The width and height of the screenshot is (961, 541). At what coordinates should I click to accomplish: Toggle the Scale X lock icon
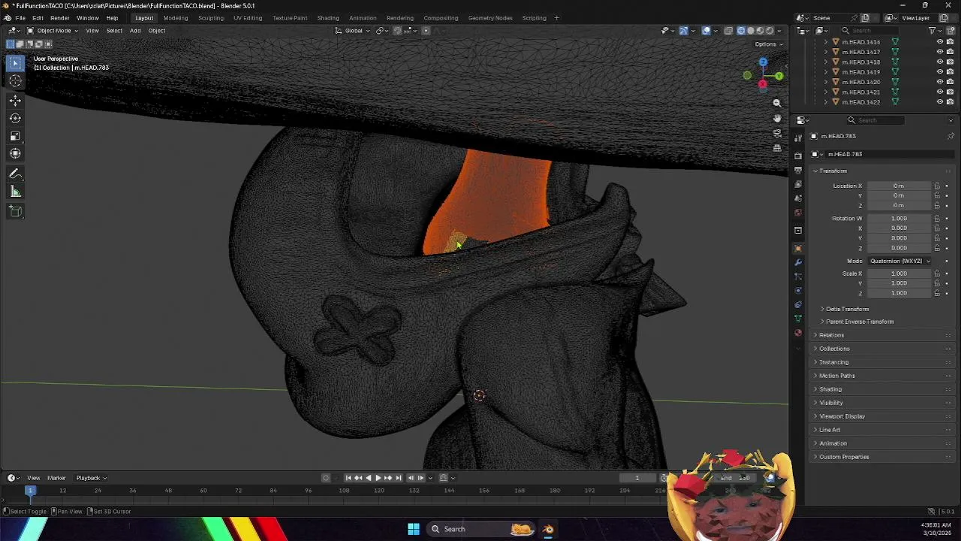[937, 274]
